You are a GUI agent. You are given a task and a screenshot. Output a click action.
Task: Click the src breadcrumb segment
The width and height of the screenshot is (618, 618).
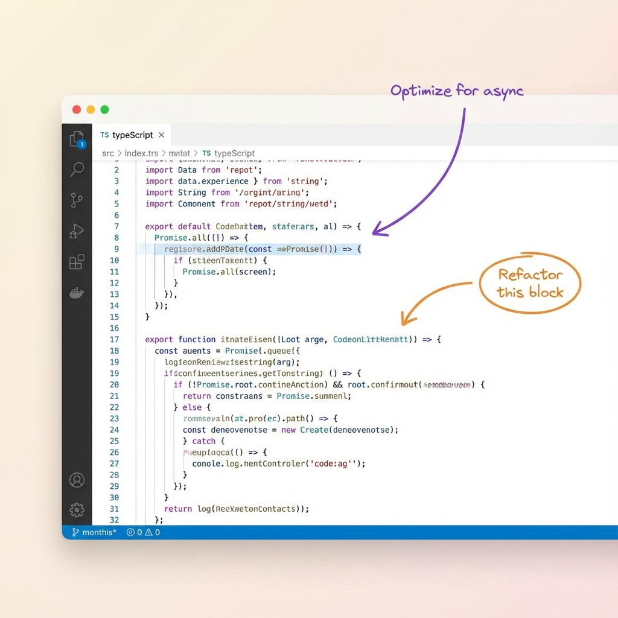107,153
